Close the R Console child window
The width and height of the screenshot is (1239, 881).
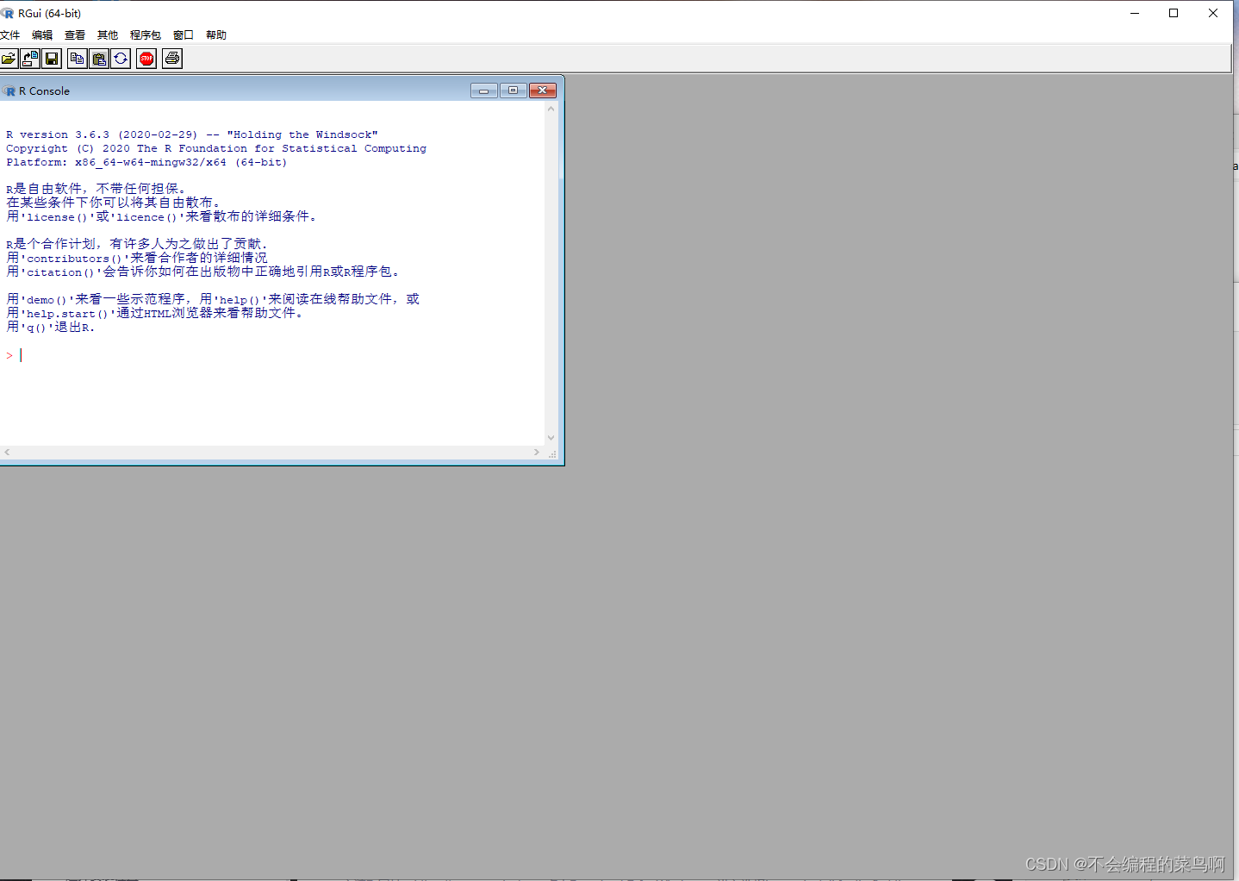pyautogui.click(x=542, y=91)
